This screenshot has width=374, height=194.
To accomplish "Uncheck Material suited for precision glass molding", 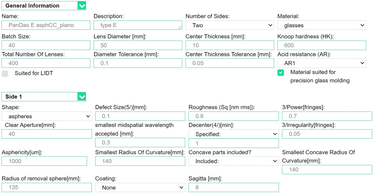I will click(280, 73).
